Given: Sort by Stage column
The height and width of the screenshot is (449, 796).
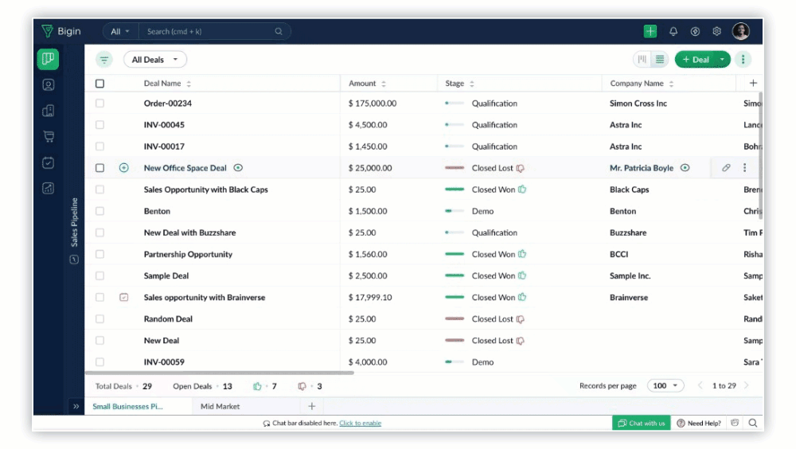Looking at the screenshot, I should 471,84.
